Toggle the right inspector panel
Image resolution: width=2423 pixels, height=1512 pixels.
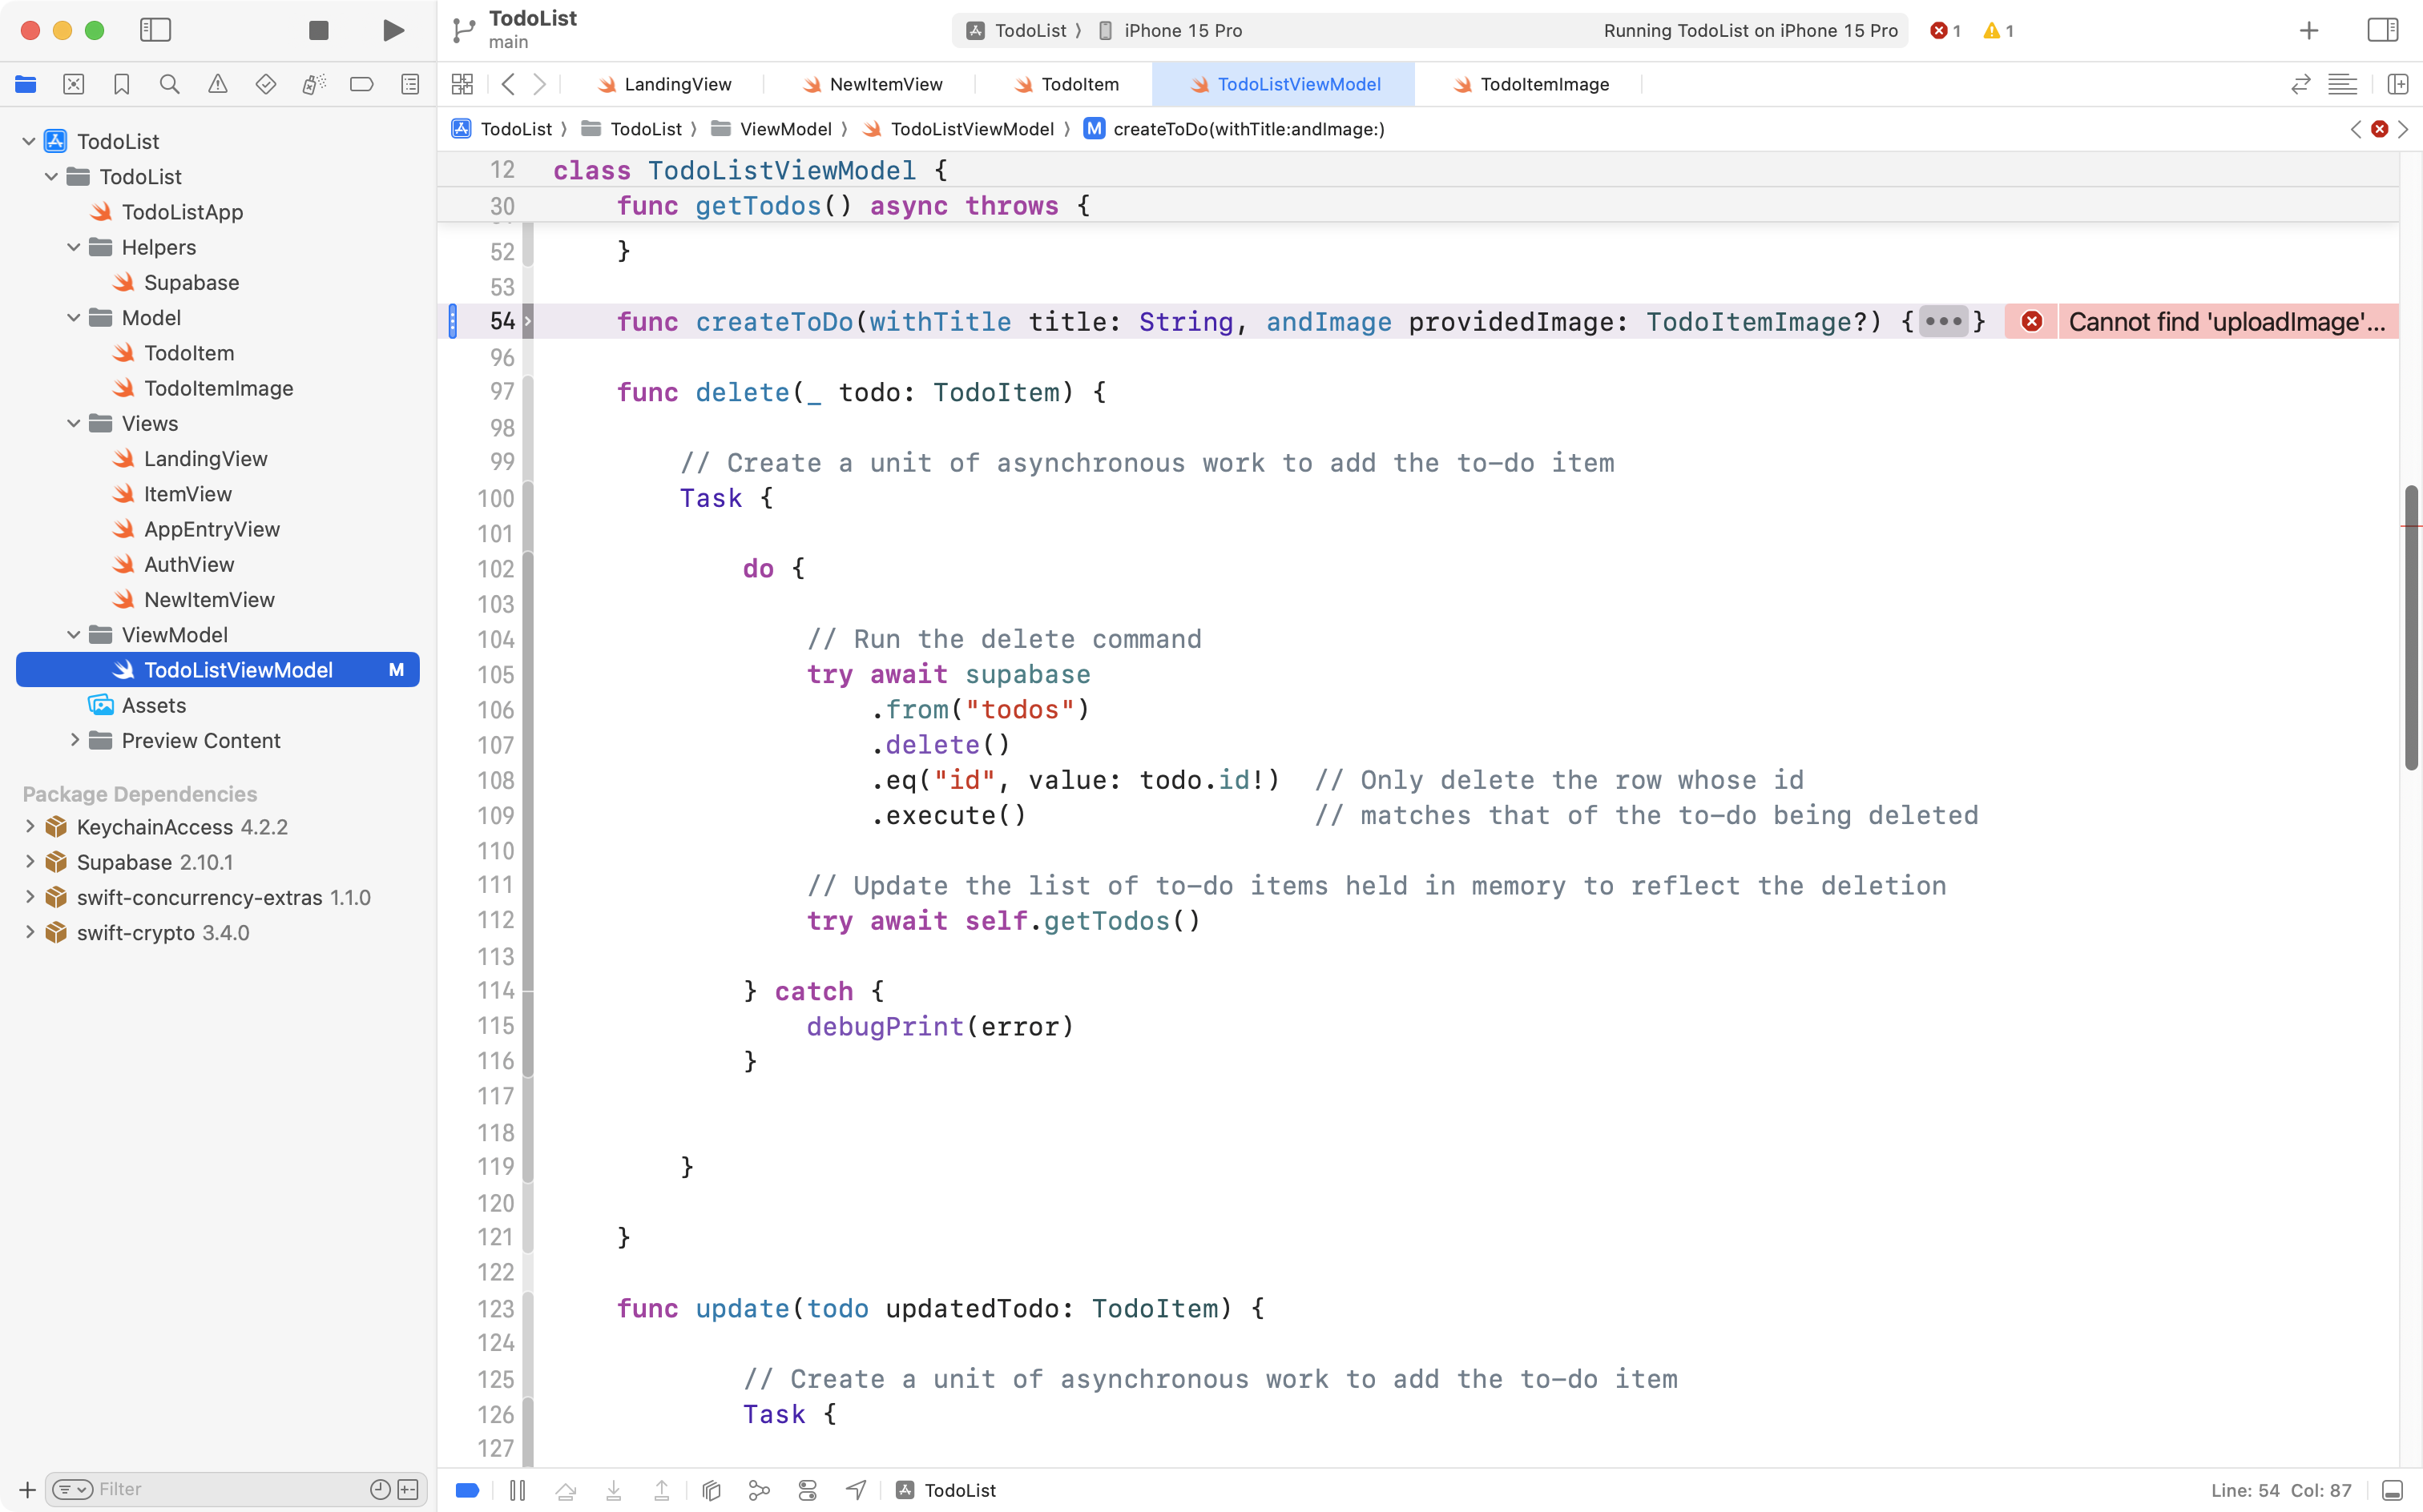[x=2382, y=30]
